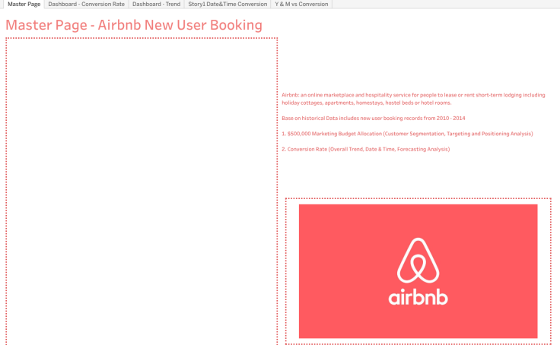Viewport: 560px width, 345px height.
Task: Select the $500,000 Marketing Budget Allocation text
Action: point(407,134)
